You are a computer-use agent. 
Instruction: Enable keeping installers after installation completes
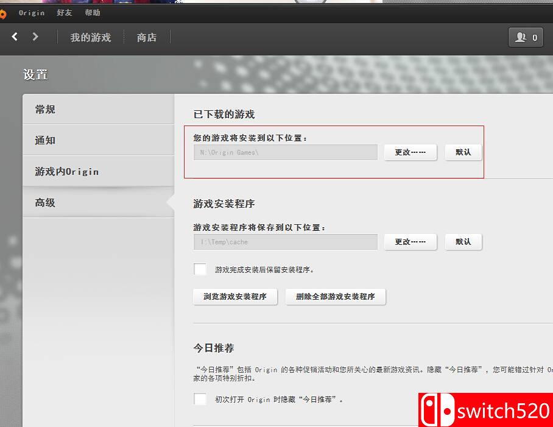200,269
